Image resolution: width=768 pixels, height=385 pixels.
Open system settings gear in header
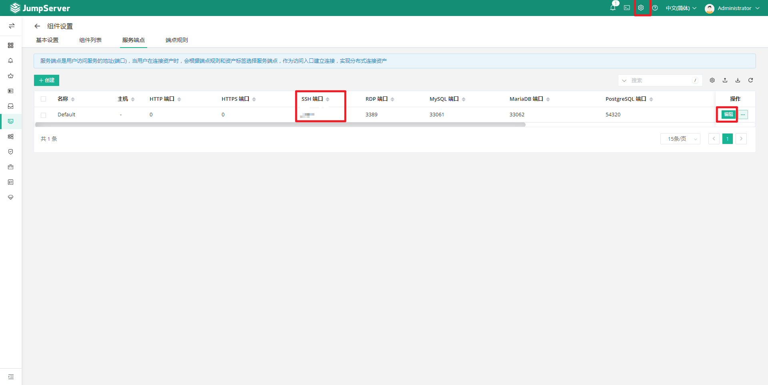tap(641, 8)
